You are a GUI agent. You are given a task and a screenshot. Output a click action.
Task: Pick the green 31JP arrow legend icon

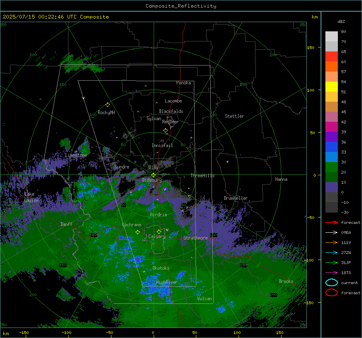coord(331,262)
